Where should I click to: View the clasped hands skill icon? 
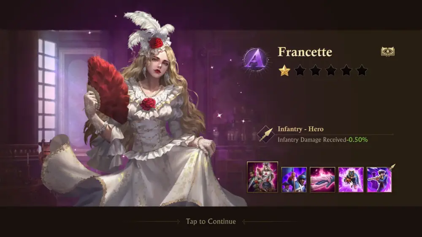point(322,180)
